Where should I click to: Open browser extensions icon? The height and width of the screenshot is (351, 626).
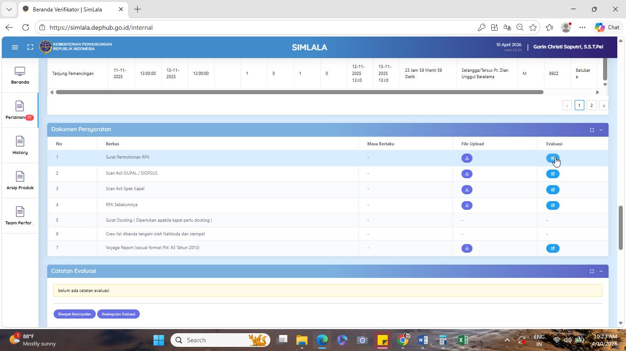click(494, 27)
